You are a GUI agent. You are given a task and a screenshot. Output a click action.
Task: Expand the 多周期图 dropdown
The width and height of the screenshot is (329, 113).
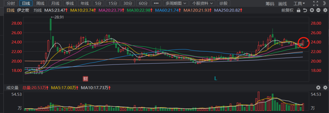coord(176,3)
